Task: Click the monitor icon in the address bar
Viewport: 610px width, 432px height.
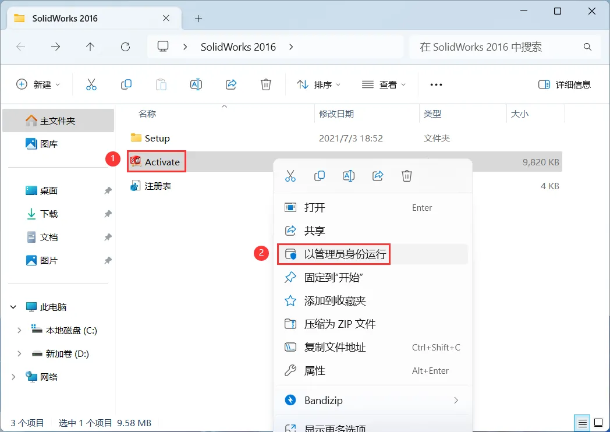Action: click(163, 47)
